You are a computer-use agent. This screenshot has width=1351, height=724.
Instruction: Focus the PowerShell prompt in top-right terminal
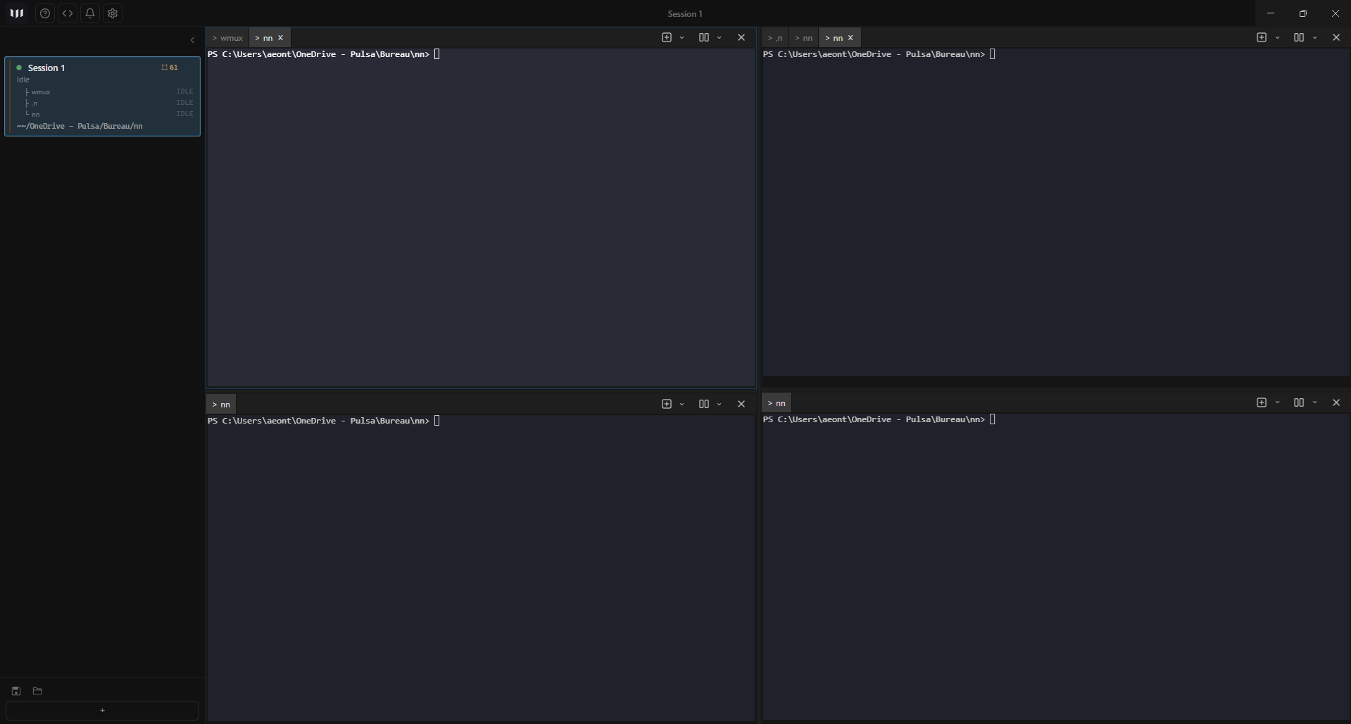coord(879,54)
